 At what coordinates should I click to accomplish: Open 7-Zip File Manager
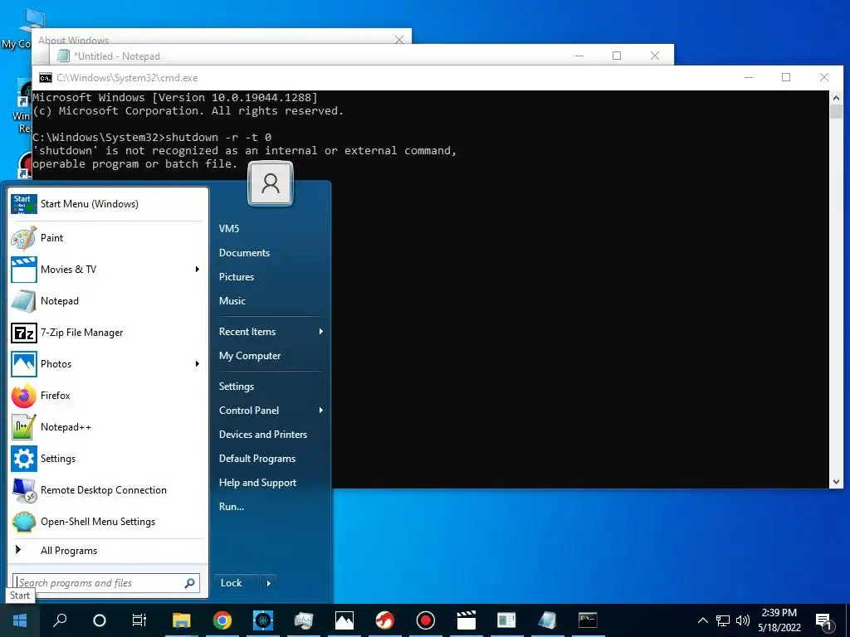(x=107, y=333)
